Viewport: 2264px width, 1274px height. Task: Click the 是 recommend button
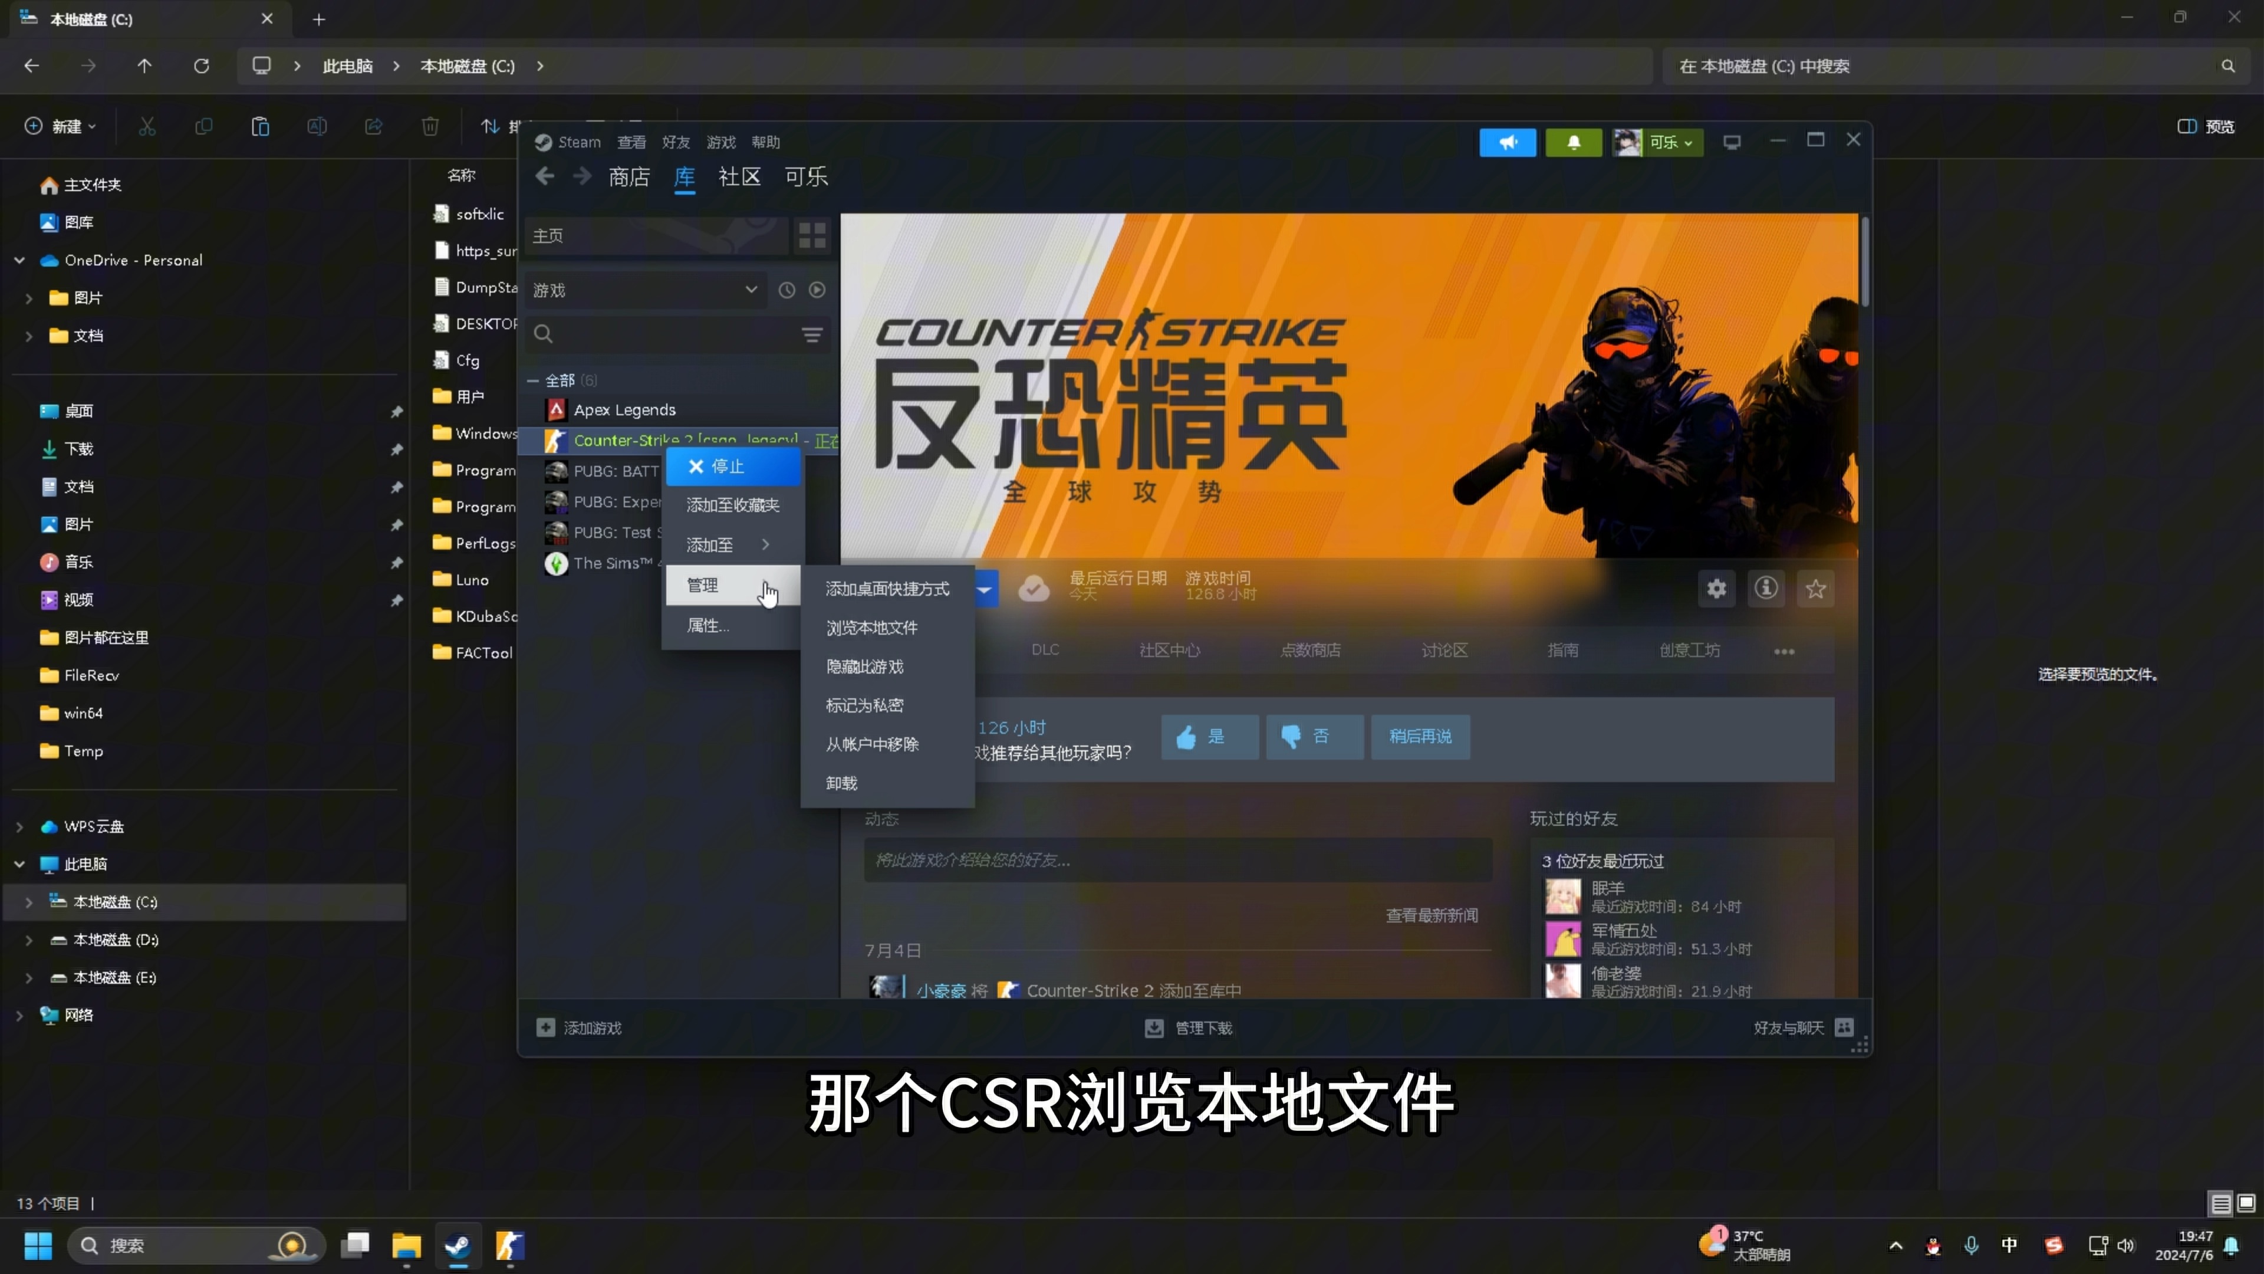tap(1209, 737)
